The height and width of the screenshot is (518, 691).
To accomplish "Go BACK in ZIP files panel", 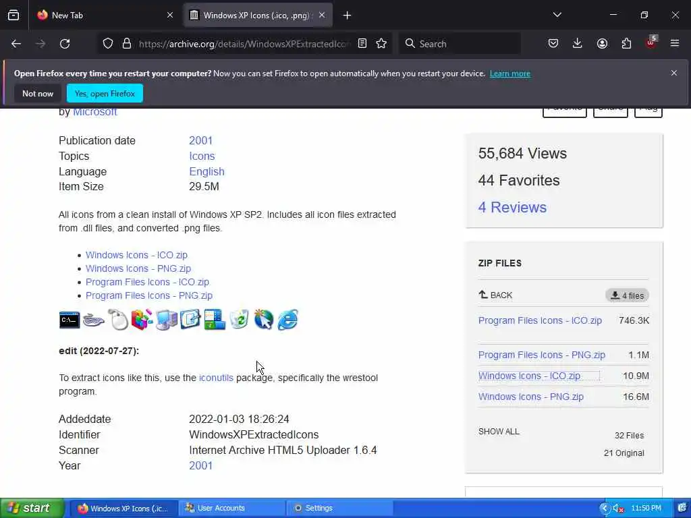I will tap(495, 295).
